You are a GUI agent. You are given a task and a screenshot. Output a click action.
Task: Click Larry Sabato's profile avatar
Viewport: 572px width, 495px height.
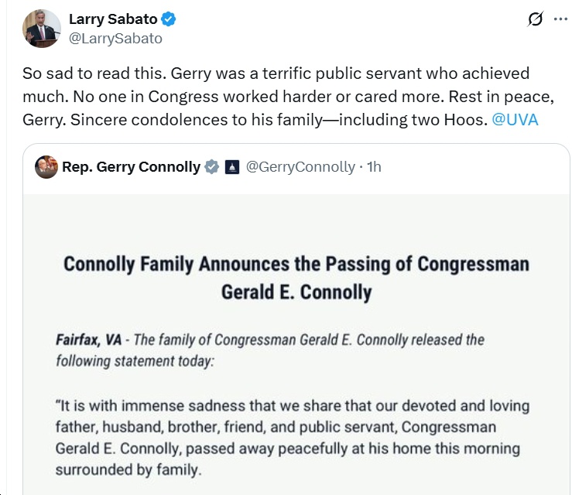pos(42,29)
